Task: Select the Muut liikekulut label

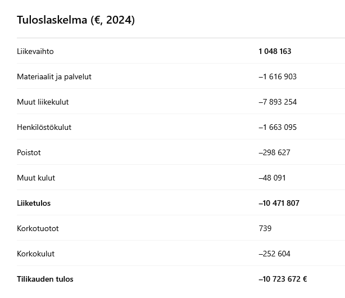Action: tap(43, 102)
